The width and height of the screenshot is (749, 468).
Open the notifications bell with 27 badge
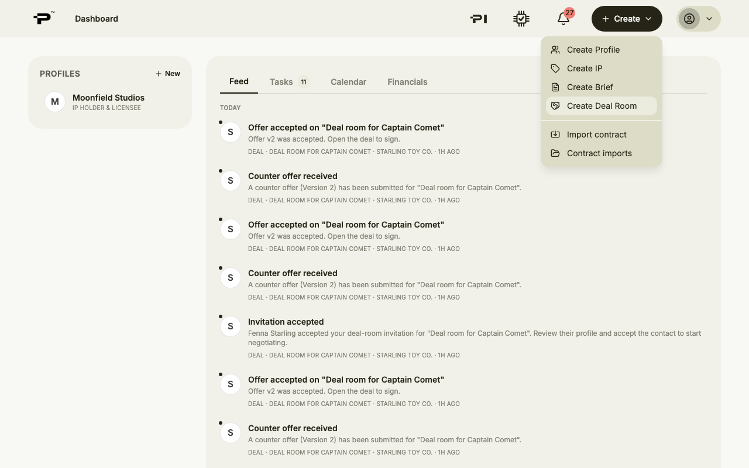(x=564, y=18)
